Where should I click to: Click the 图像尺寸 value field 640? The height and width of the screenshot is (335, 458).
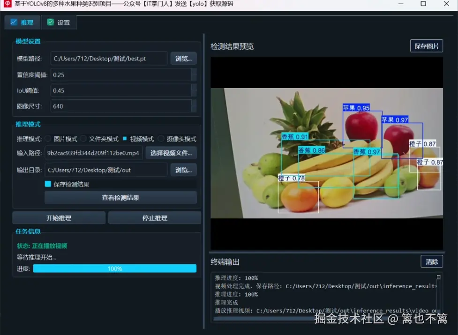tap(120, 106)
